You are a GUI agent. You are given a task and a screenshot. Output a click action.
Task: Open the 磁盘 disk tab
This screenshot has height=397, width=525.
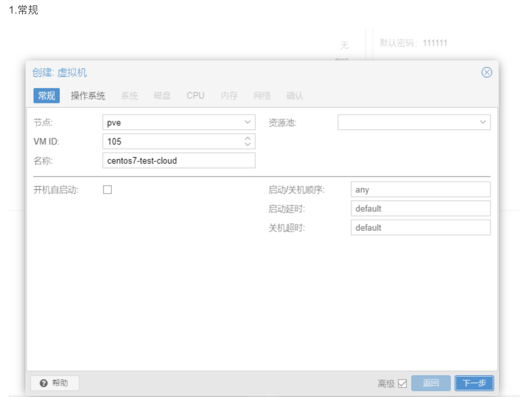click(162, 96)
